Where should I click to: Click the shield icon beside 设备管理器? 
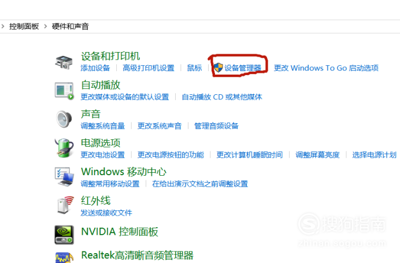(x=218, y=68)
